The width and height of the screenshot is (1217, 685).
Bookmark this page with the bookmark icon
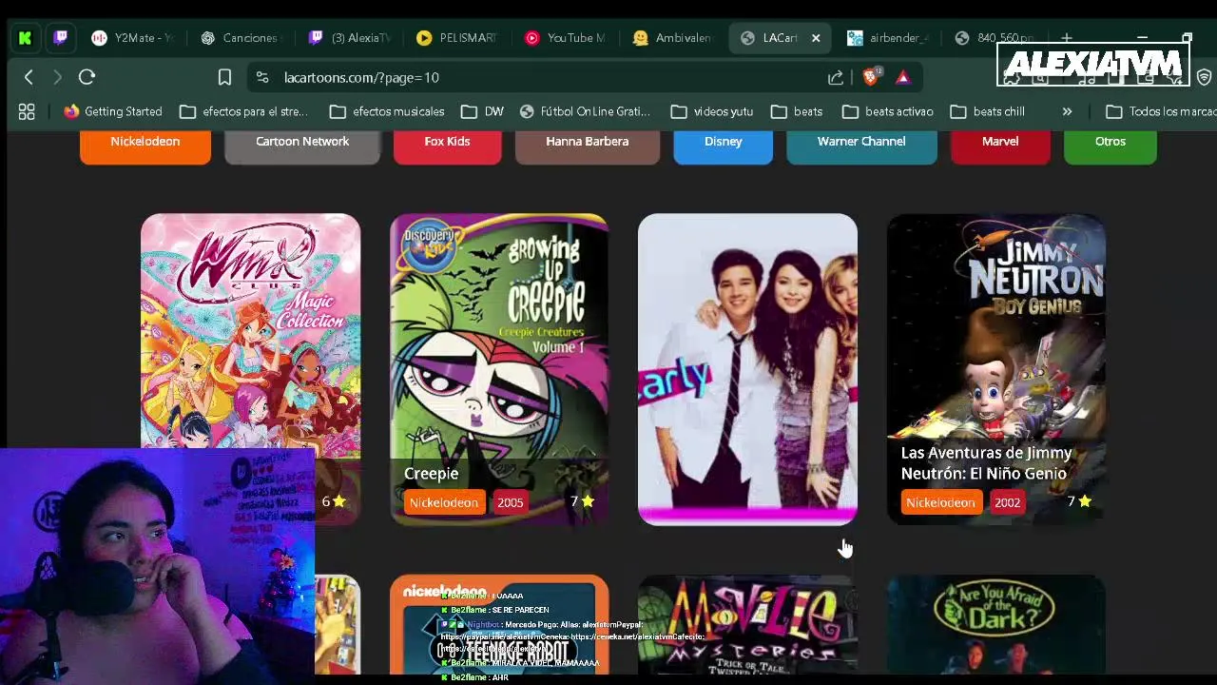224,77
